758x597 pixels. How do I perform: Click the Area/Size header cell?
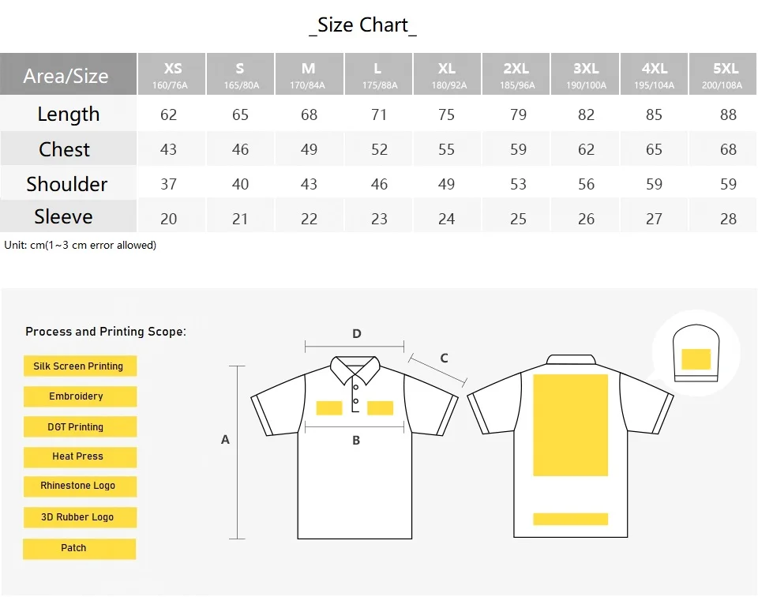[66, 76]
